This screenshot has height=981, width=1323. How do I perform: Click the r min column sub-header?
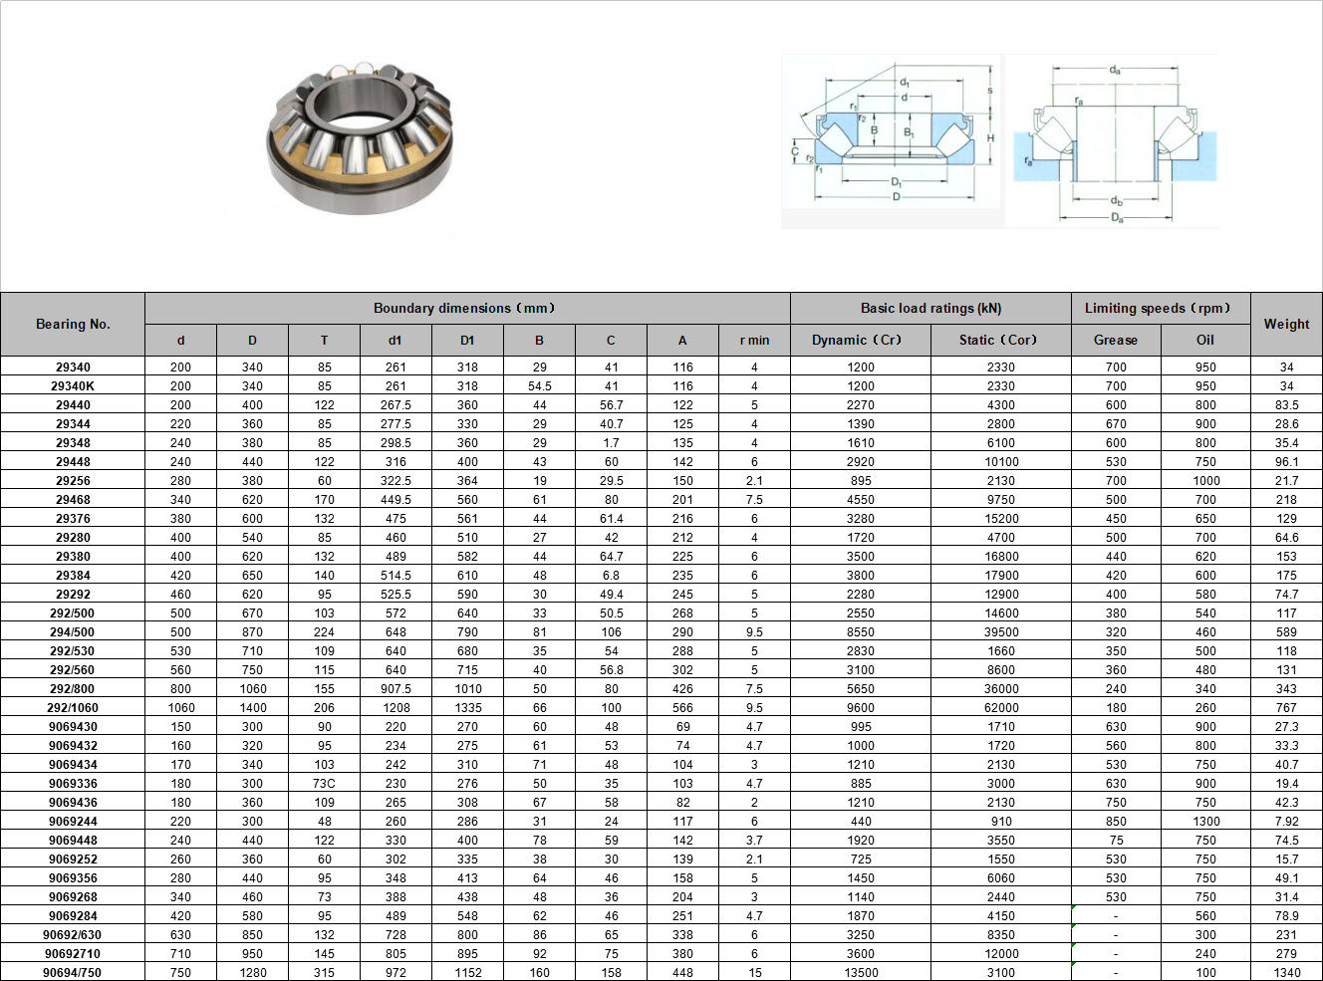[x=754, y=340]
